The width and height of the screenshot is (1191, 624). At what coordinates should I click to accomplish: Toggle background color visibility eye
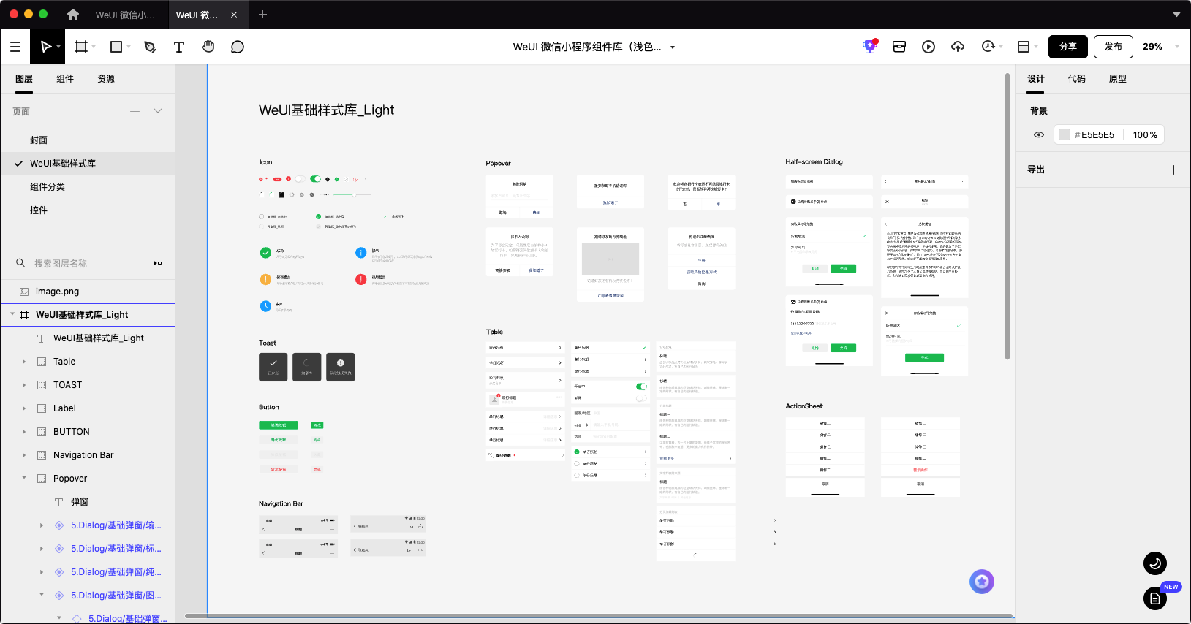click(1039, 134)
